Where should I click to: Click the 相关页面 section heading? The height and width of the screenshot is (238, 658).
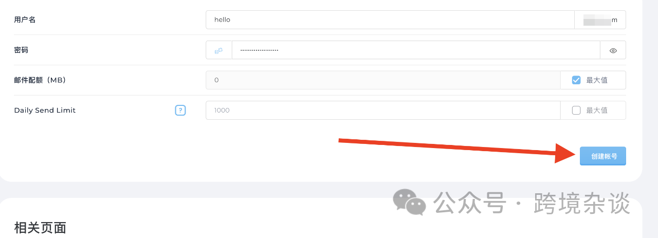(x=40, y=228)
